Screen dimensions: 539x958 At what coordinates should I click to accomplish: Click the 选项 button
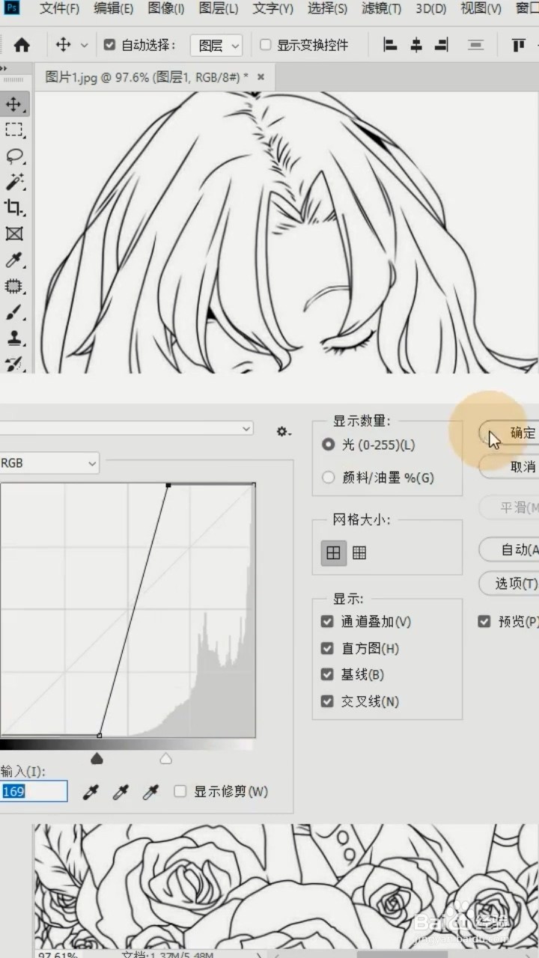point(509,583)
